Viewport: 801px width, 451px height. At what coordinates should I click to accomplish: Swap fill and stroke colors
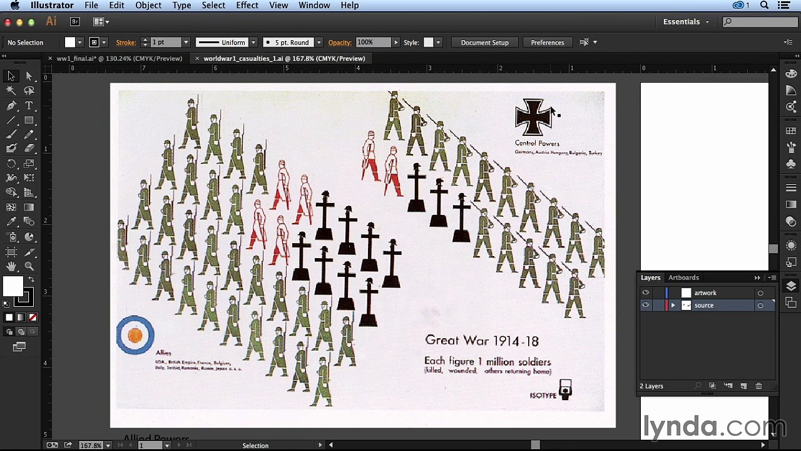coord(31,279)
